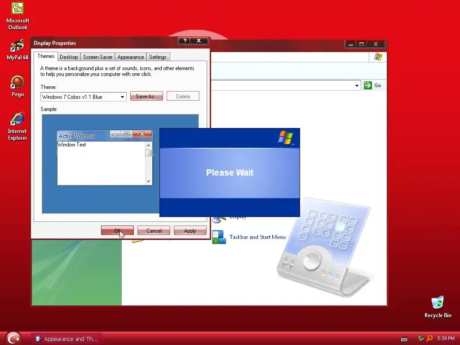Click the Apply button

coord(190,230)
